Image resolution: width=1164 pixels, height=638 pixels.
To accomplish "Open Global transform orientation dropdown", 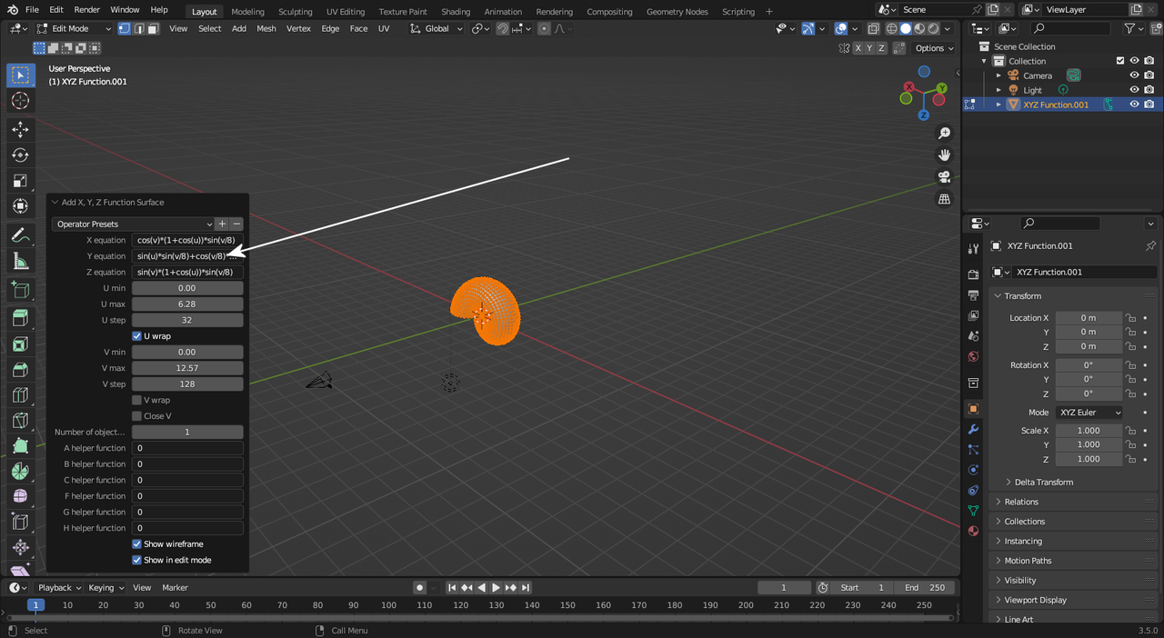I will tap(436, 28).
